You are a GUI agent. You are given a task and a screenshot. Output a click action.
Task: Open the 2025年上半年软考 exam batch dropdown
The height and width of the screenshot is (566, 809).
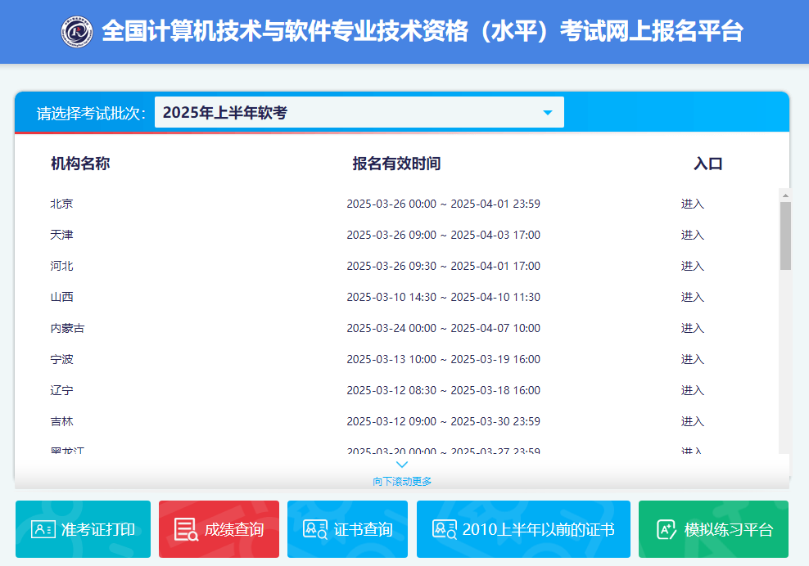[359, 113]
